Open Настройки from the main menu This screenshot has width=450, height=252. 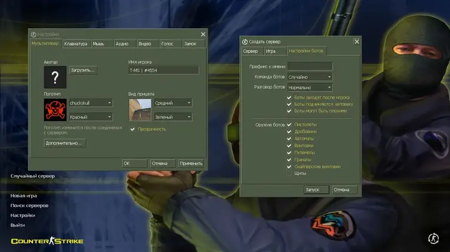click(x=22, y=216)
